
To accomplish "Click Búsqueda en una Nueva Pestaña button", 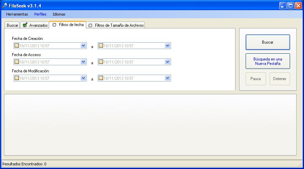I will point(268,61).
